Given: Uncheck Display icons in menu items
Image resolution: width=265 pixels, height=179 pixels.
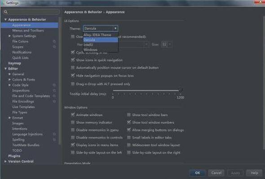Looking at the screenshot, I should pyautogui.click(x=73, y=145).
